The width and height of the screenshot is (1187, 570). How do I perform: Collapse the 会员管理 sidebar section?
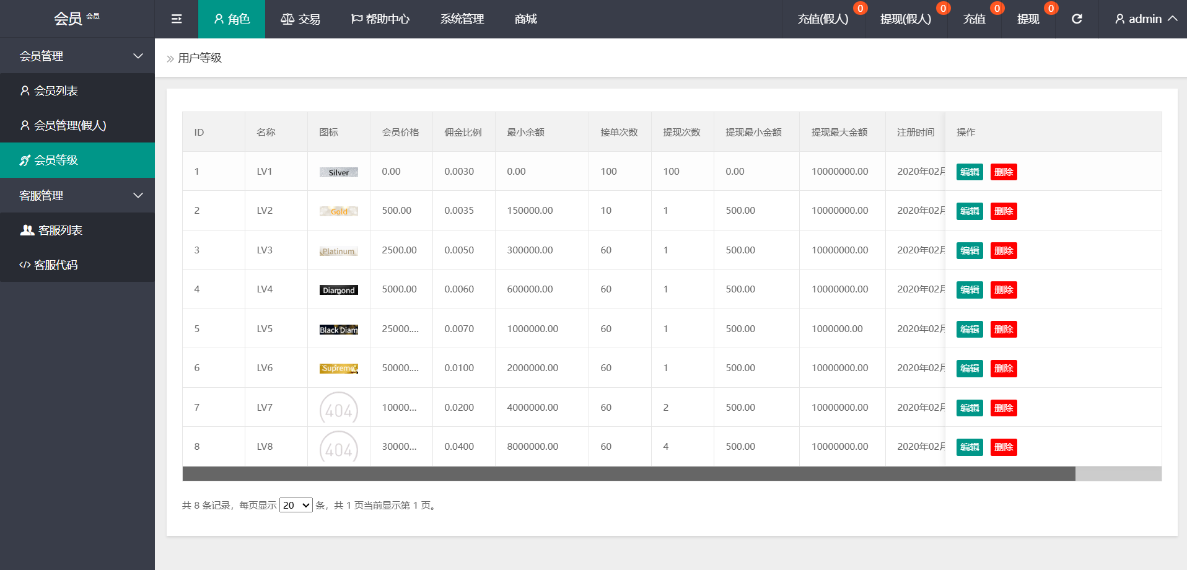77,56
